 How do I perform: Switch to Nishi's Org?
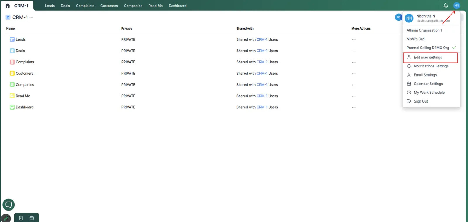[x=415, y=39]
